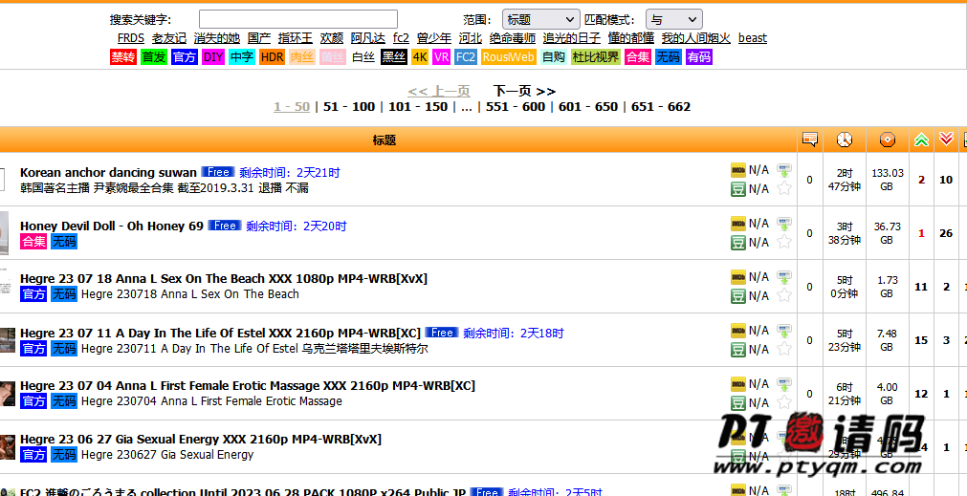This screenshot has width=967, height=496.
Task: Download icon for Hegre 23 07 04 row
Action: click(x=784, y=384)
